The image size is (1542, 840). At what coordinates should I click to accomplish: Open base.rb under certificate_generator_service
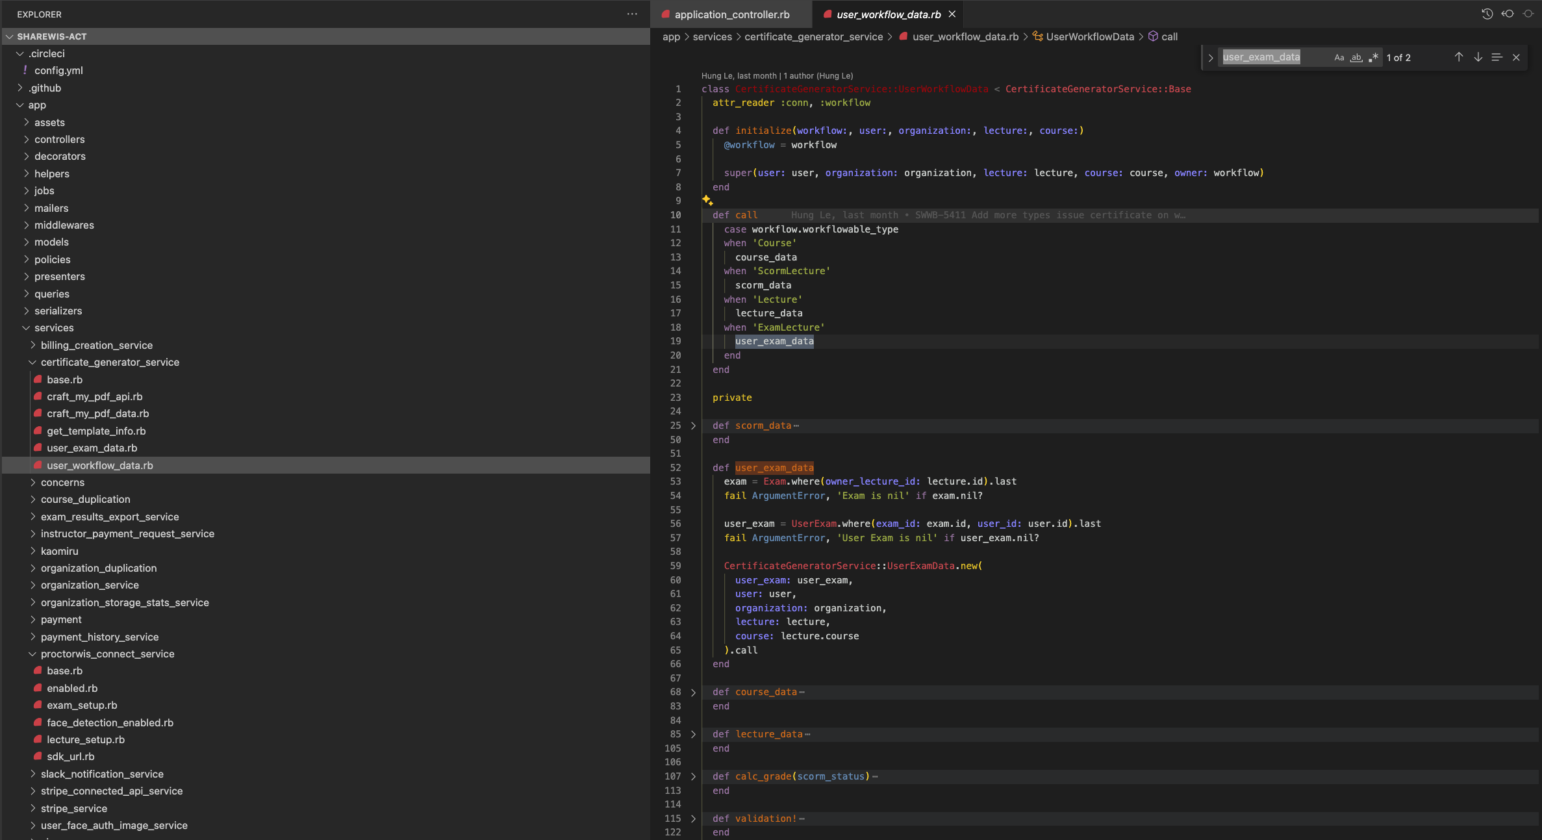[326, 379]
